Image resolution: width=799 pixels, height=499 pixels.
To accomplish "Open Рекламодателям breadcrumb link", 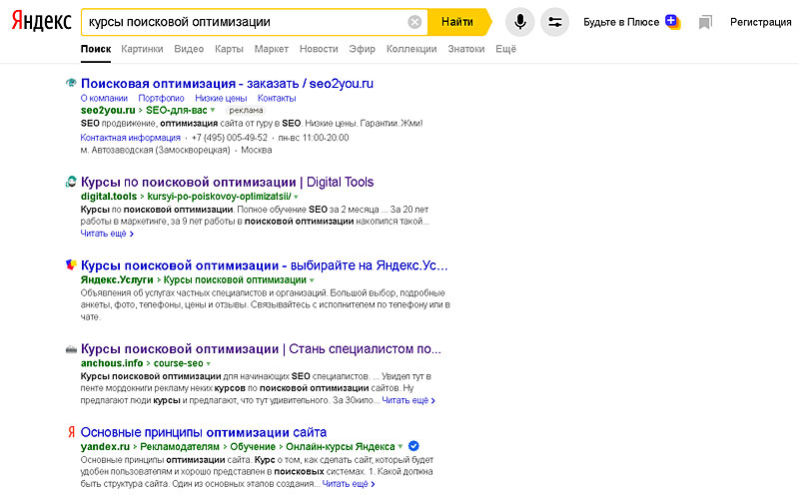I will coord(180,446).
